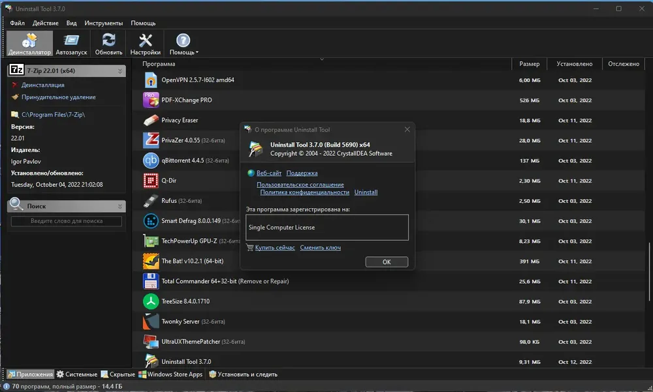This screenshot has width=653, height=392.
Task: Select the Rufus USB icon
Action: [x=151, y=201]
